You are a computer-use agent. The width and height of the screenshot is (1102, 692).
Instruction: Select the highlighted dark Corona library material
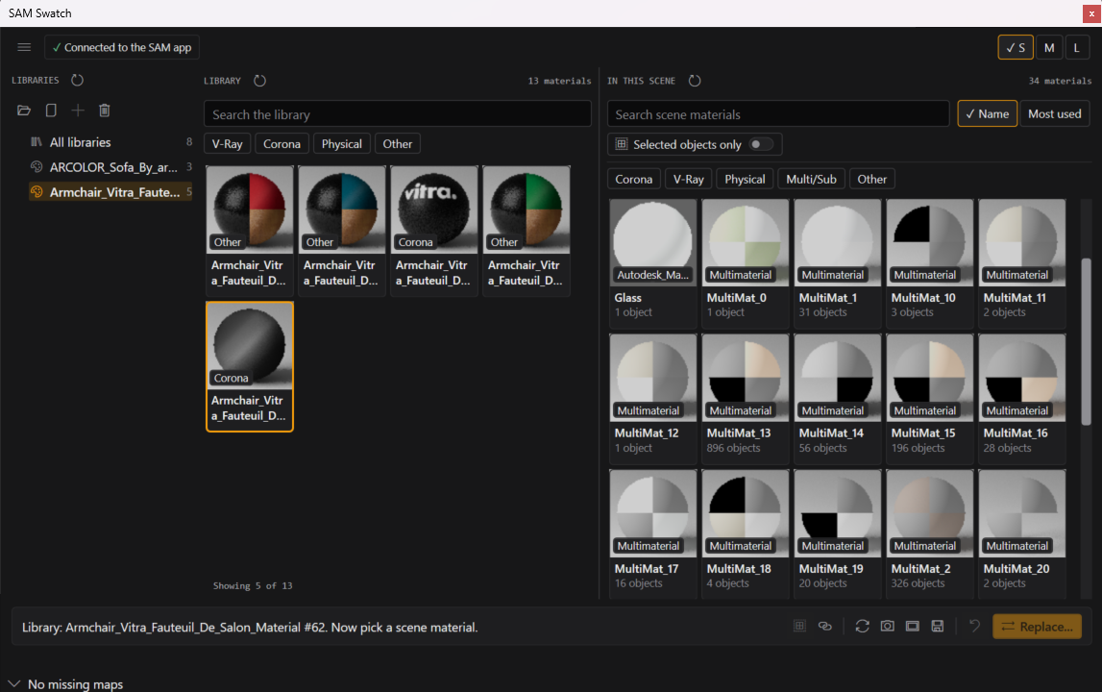(x=250, y=366)
